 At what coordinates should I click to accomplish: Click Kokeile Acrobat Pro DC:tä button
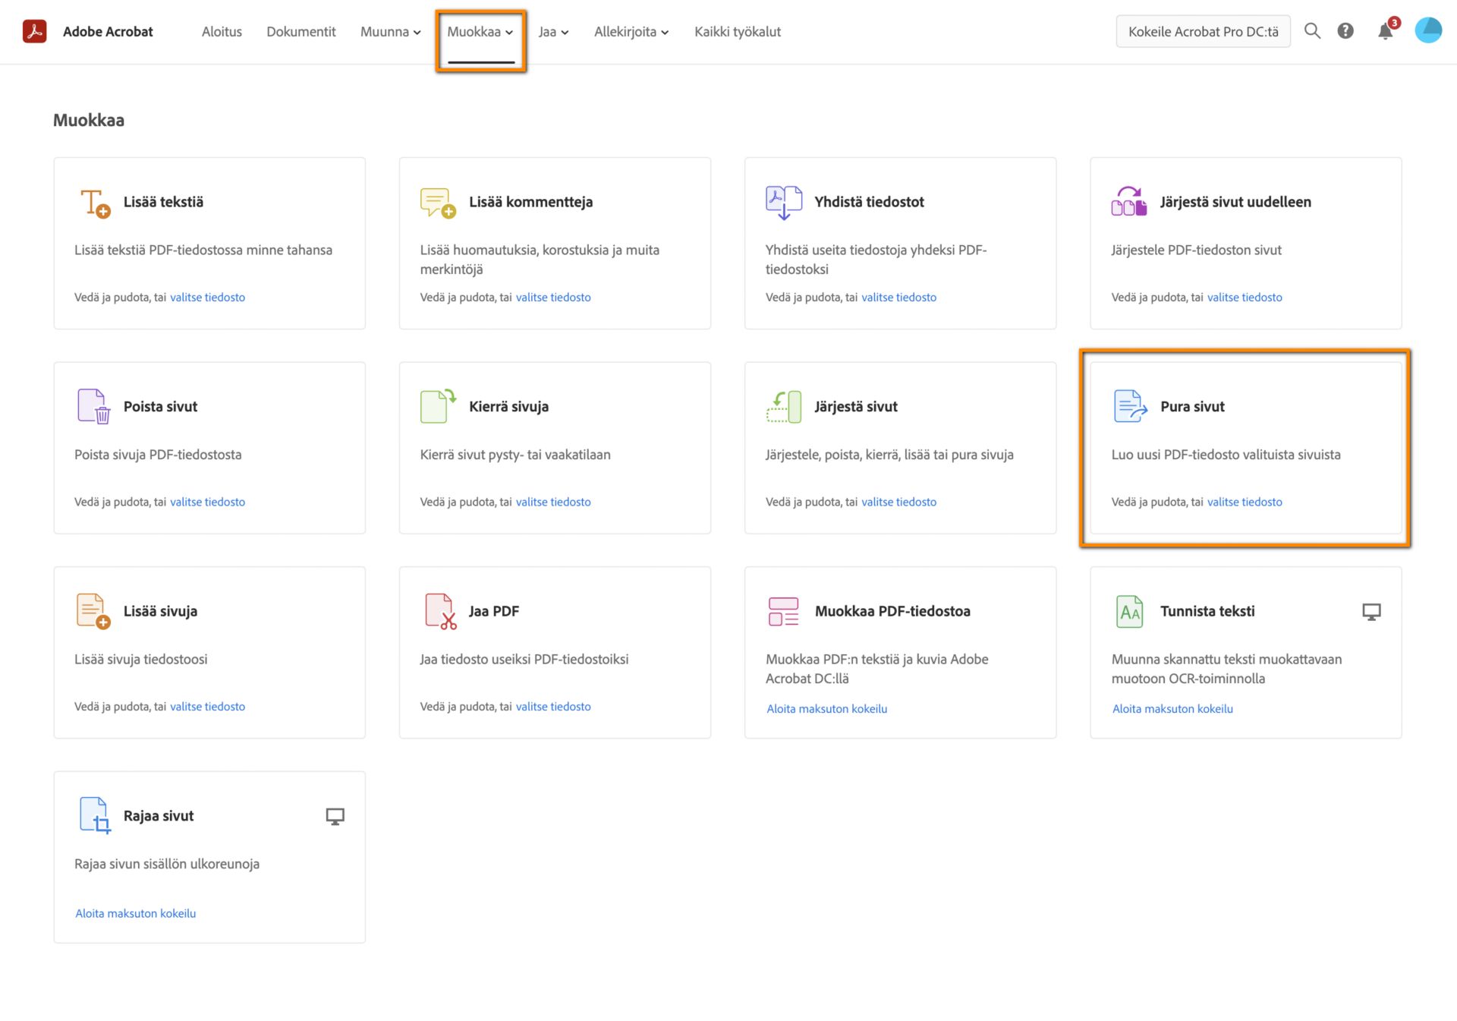tap(1203, 32)
